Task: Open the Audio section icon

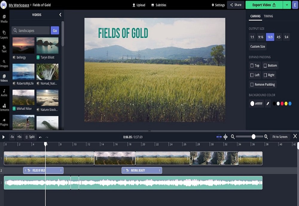Action: click(x=4, y=93)
